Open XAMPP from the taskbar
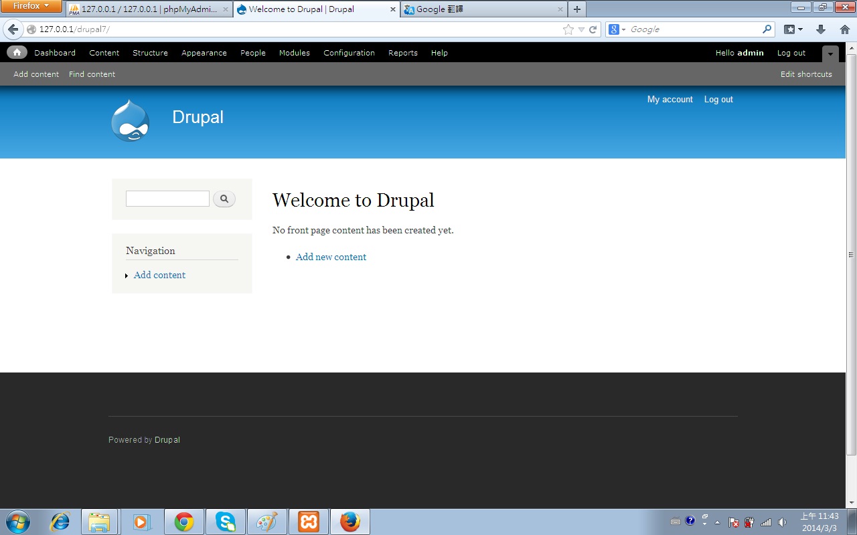Image resolution: width=857 pixels, height=535 pixels. click(309, 522)
